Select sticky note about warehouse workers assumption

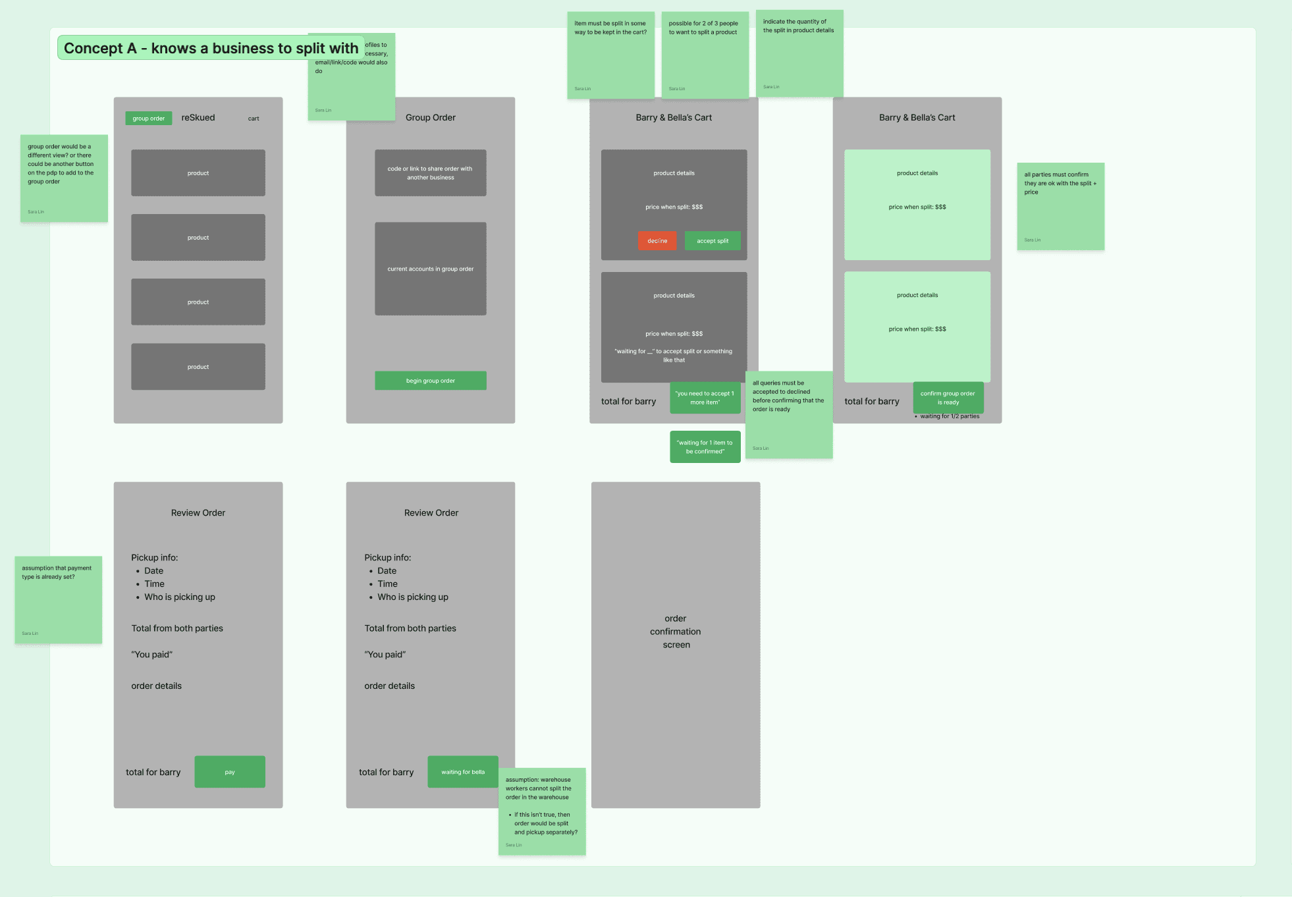[x=542, y=811]
